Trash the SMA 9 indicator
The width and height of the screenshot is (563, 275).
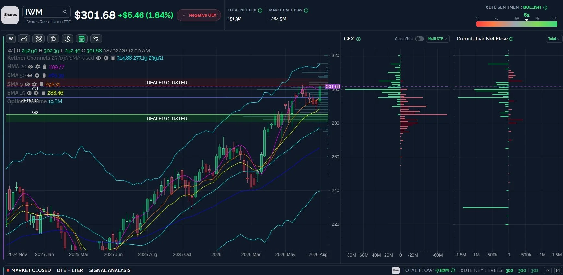point(41,84)
